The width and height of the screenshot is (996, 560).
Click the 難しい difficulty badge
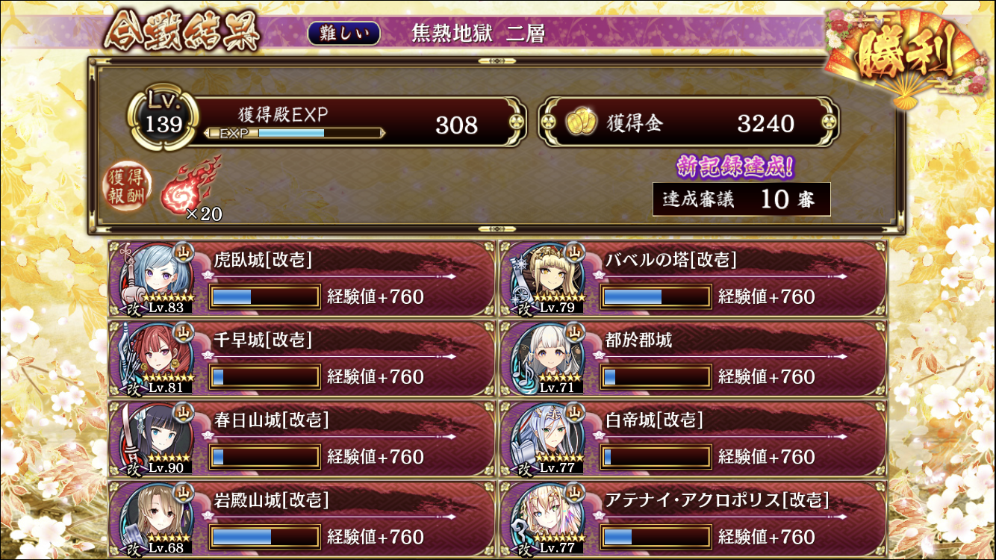(x=343, y=34)
